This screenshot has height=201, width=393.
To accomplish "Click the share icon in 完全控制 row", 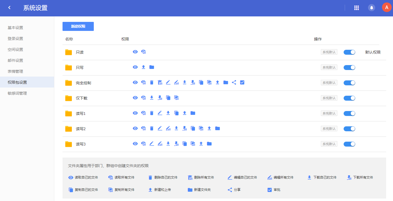I will point(234,82).
